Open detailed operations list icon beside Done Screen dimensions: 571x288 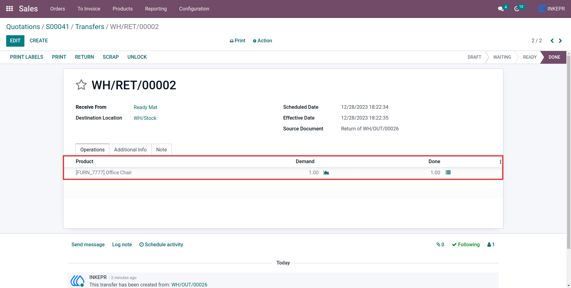coord(448,172)
